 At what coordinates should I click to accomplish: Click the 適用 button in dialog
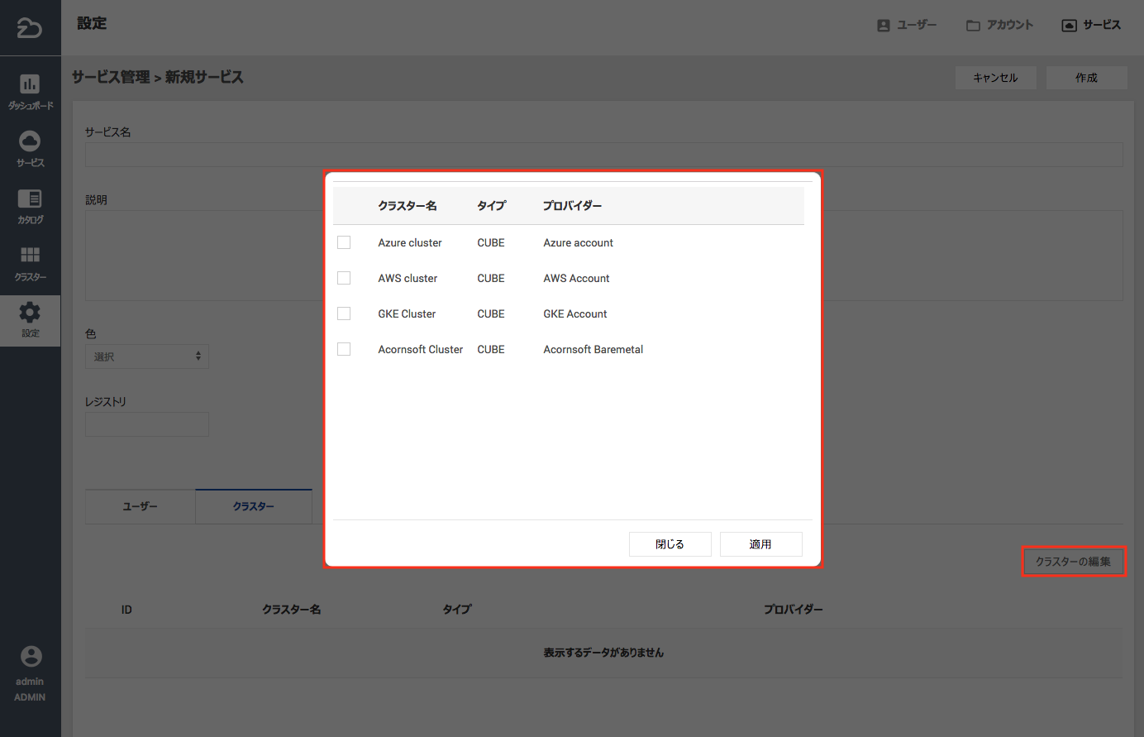760,544
